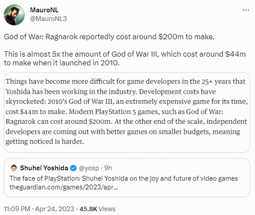Image resolution: width=255 pixels, height=215 pixels.
Task: Click the first line of the tweet text
Action: tap(109, 37)
